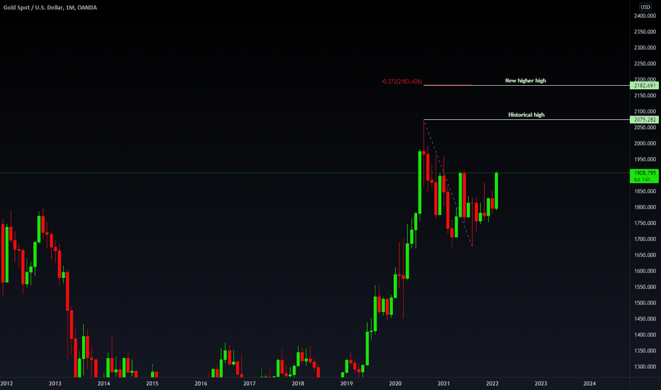Click the 2022 label on time axis
The width and height of the screenshot is (661, 390).
click(492, 383)
